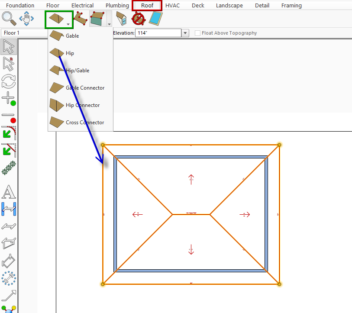
Task: Select the Text letter A tool
Action: tap(9, 192)
